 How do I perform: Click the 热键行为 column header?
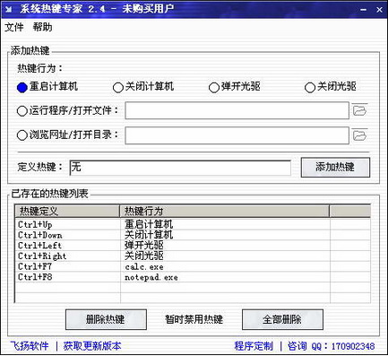pos(225,211)
